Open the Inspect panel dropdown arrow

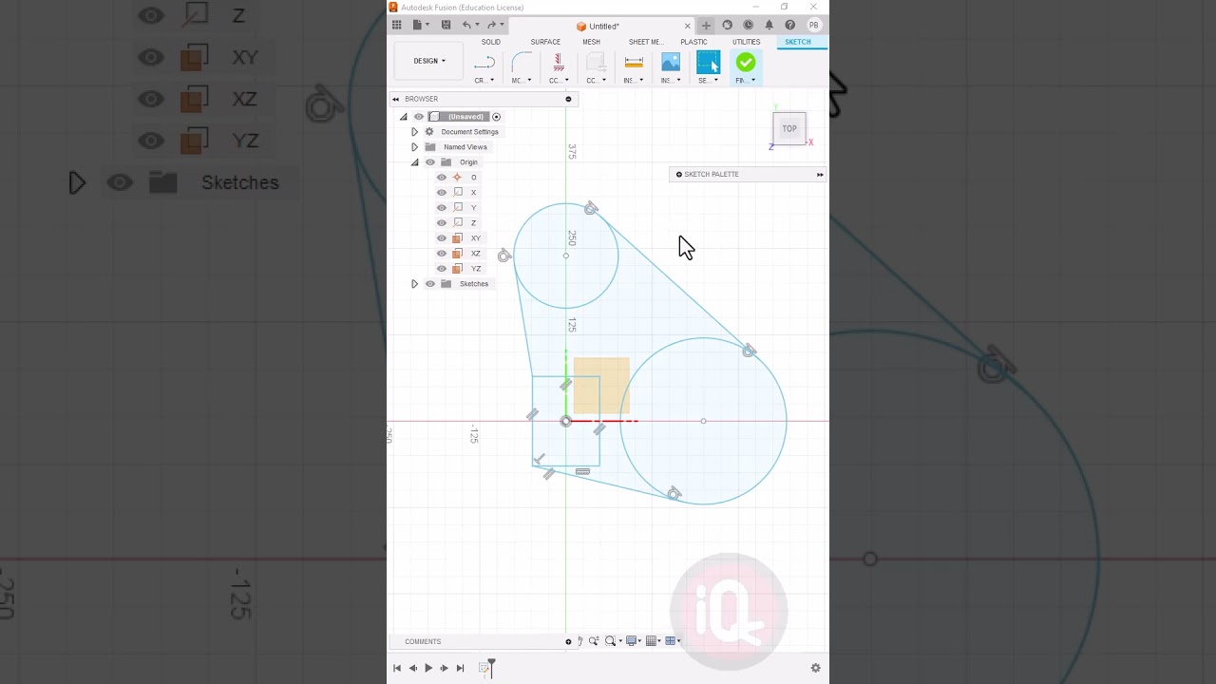tap(641, 81)
